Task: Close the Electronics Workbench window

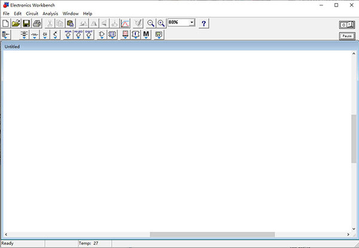Action: pos(351,5)
